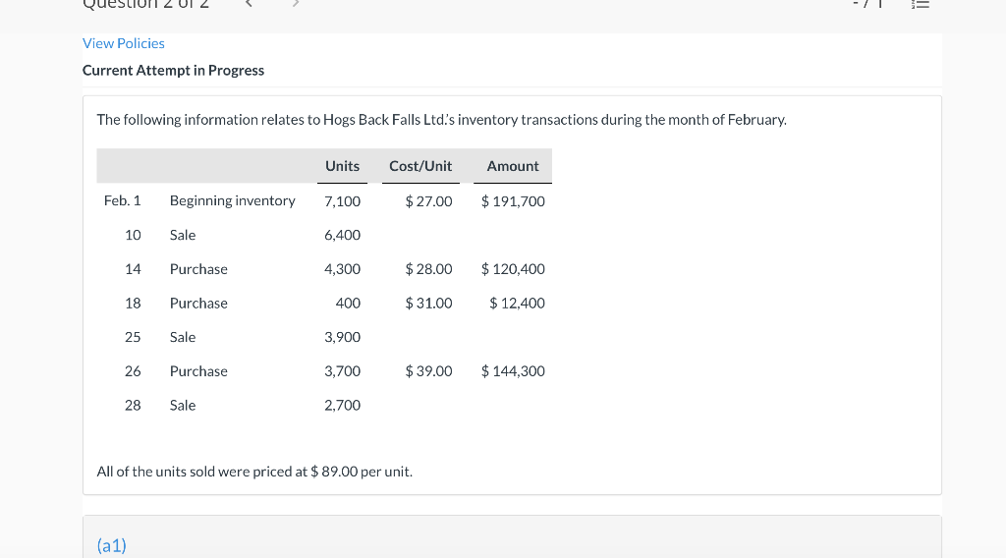The image size is (1006, 558).
Task: Click the Feb. 1 date cell
Action: 122,200
